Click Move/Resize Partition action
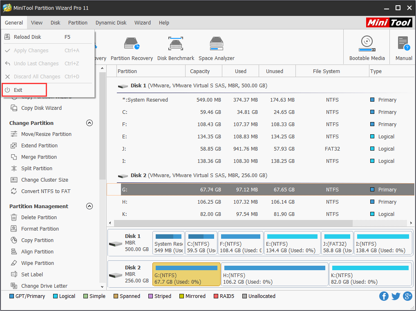Image resolution: width=416 pixels, height=311 pixels. pyautogui.click(x=46, y=134)
